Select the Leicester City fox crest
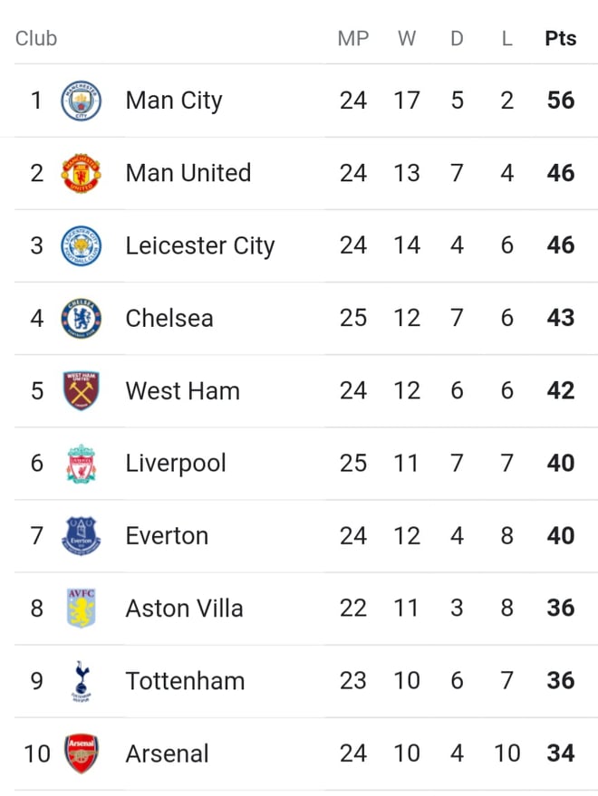The height and width of the screenshot is (796, 598). [81, 245]
